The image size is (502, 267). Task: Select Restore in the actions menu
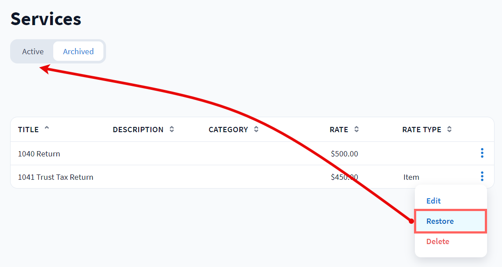tap(440, 221)
